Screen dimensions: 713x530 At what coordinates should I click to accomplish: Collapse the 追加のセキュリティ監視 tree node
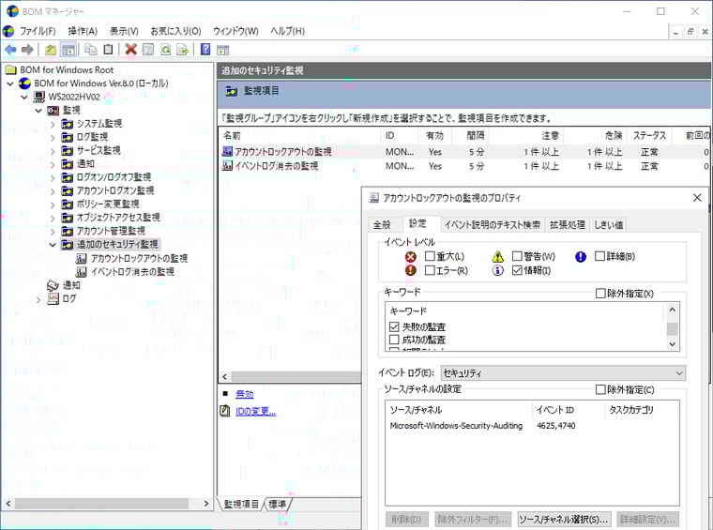coord(53,245)
